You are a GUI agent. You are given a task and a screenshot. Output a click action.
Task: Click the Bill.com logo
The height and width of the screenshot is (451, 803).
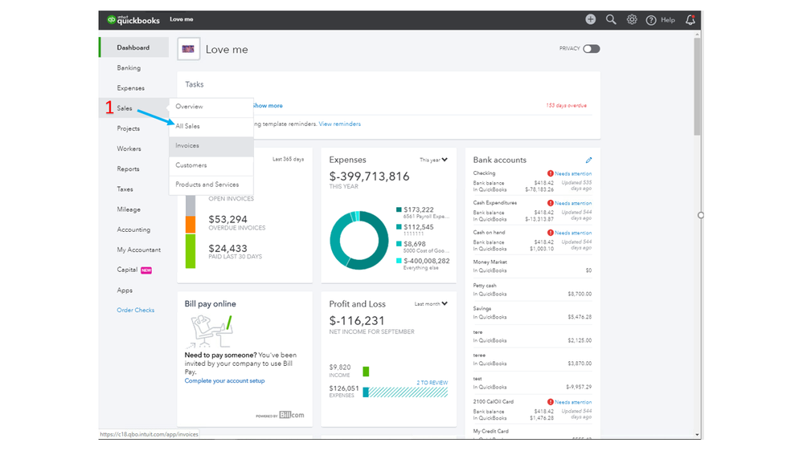pos(292,415)
